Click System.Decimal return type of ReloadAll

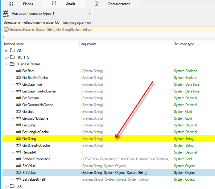pos(185,152)
